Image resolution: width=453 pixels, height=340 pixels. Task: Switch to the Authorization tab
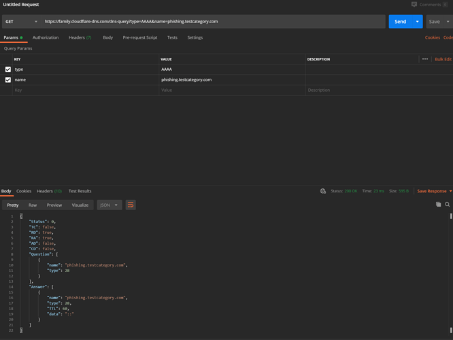(46, 37)
